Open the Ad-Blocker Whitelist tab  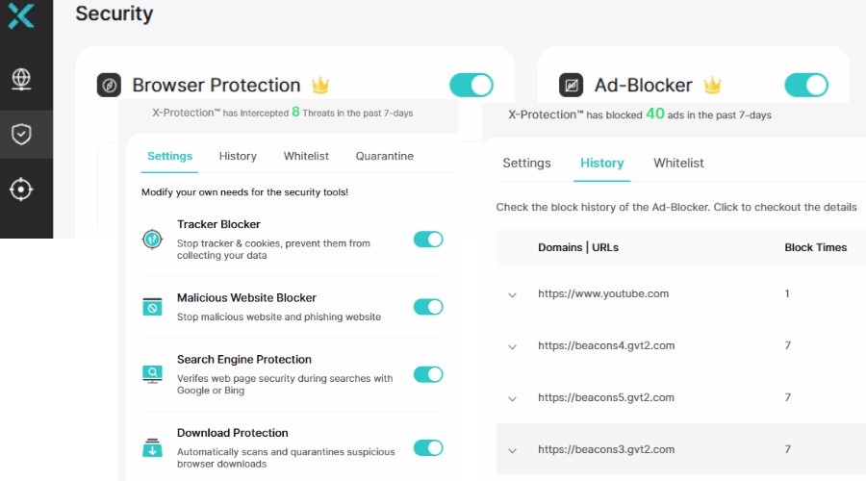(x=678, y=163)
